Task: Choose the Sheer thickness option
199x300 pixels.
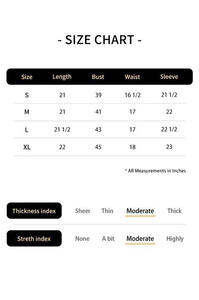Action: pos(83,211)
